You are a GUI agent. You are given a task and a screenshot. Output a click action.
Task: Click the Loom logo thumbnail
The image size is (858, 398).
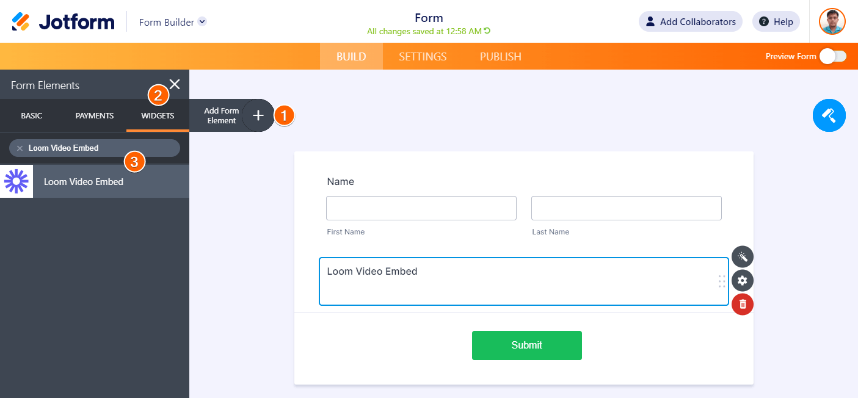[16, 181]
